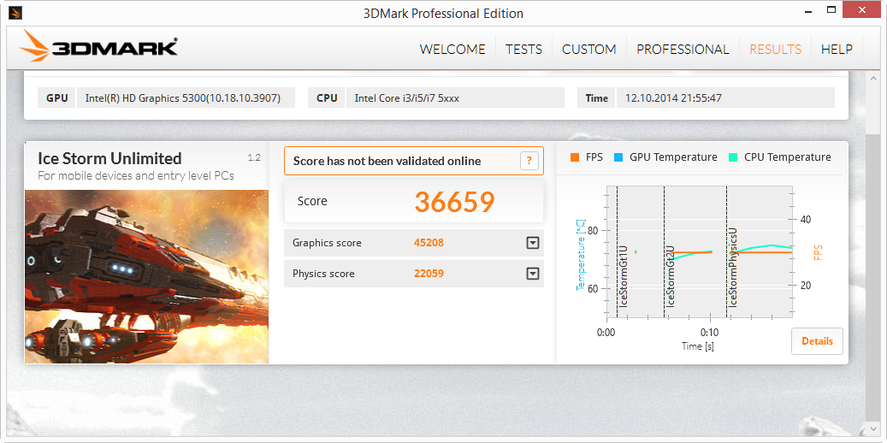Click the question mark validation help button
The width and height of the screenshot is (887, 443).
[x=529, y=161]
